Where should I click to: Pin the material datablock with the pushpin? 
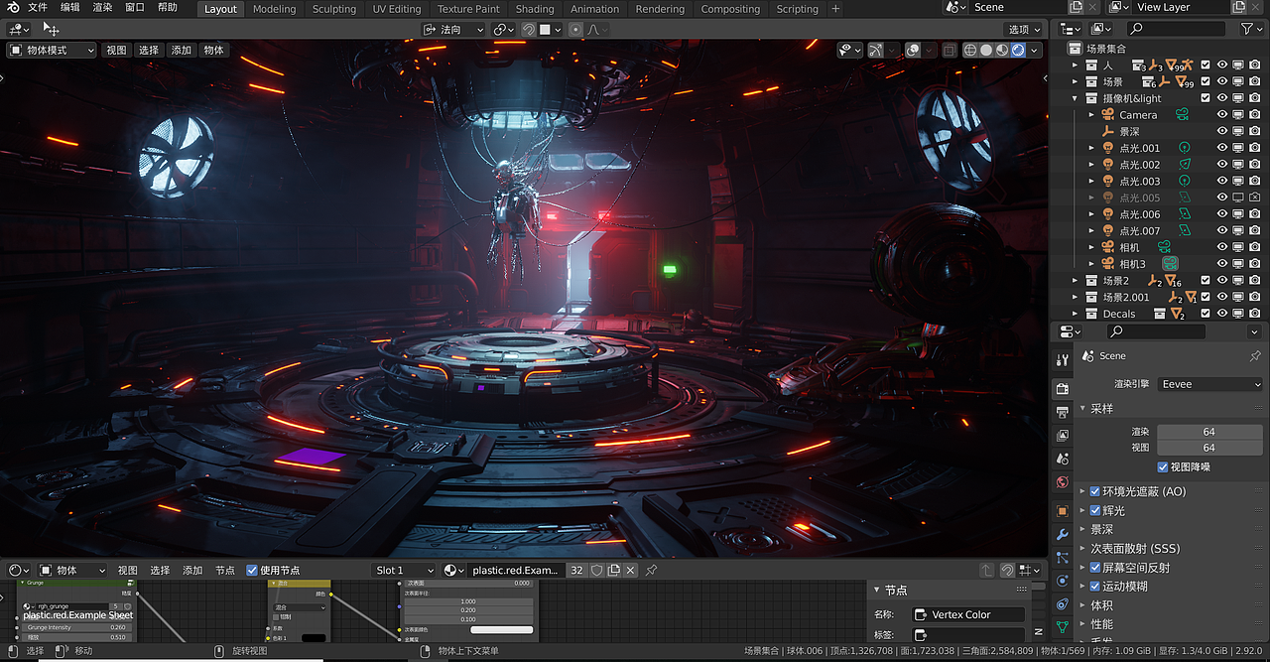(x=652, y=570)
